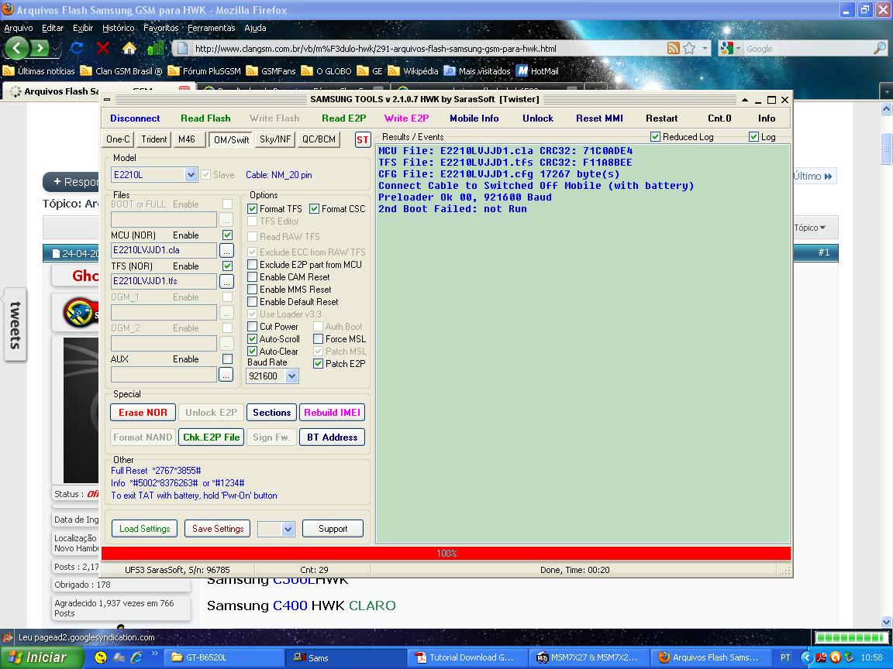Bookmark page with the star icon
893x669 pixels.
(x=689, y=49)
